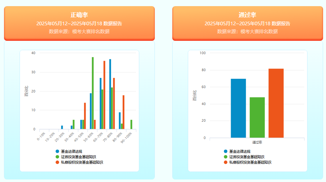Click the 通过率 x-axis label under bars
326x182 pixels.
257,142
